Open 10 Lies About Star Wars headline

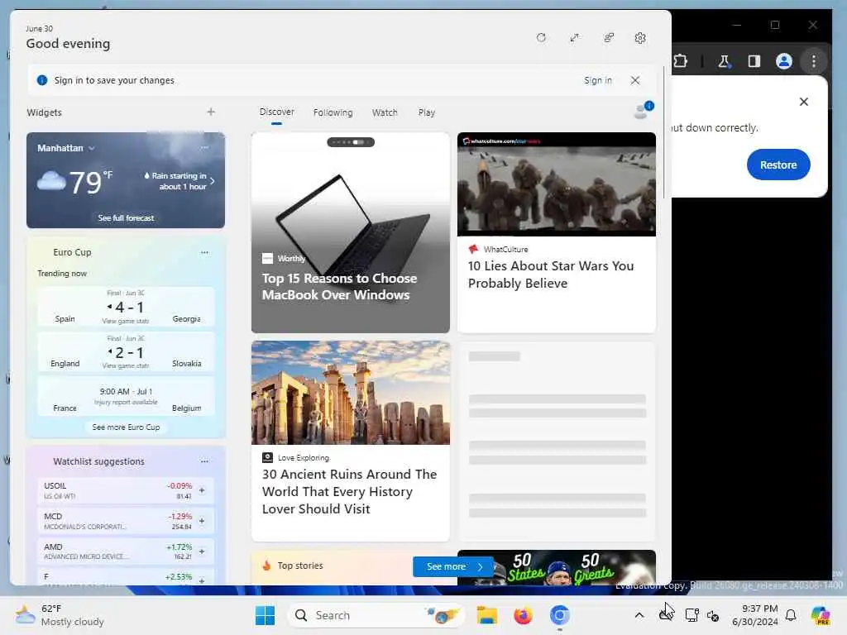pos(550,275)
